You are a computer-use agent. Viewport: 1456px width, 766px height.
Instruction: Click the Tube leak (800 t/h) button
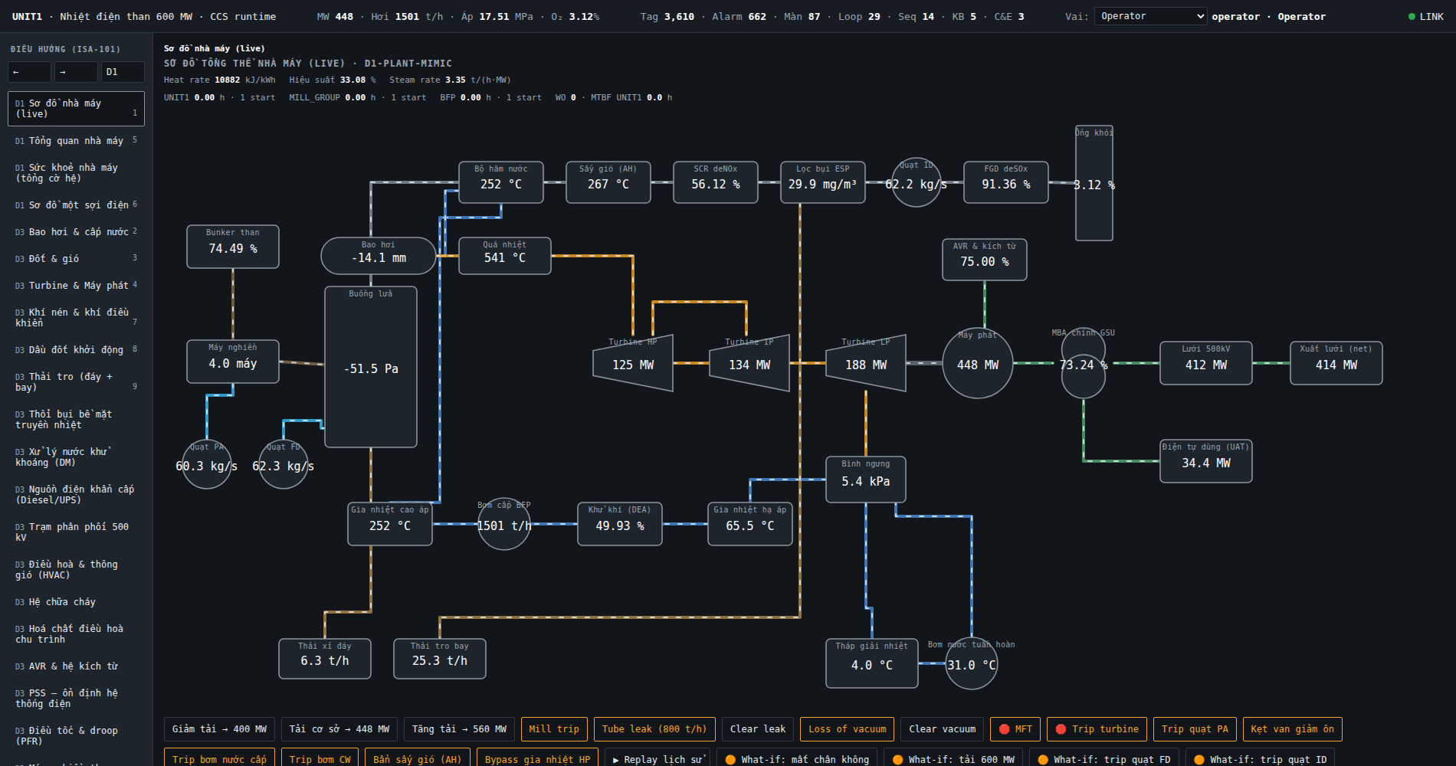click(x=654, y=729)
